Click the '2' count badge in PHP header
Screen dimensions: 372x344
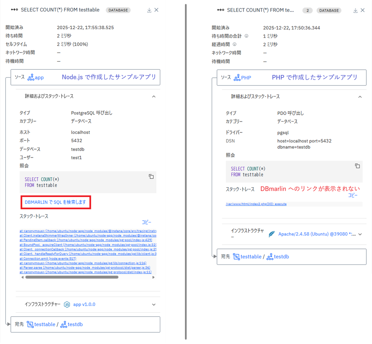click(308, 10)
